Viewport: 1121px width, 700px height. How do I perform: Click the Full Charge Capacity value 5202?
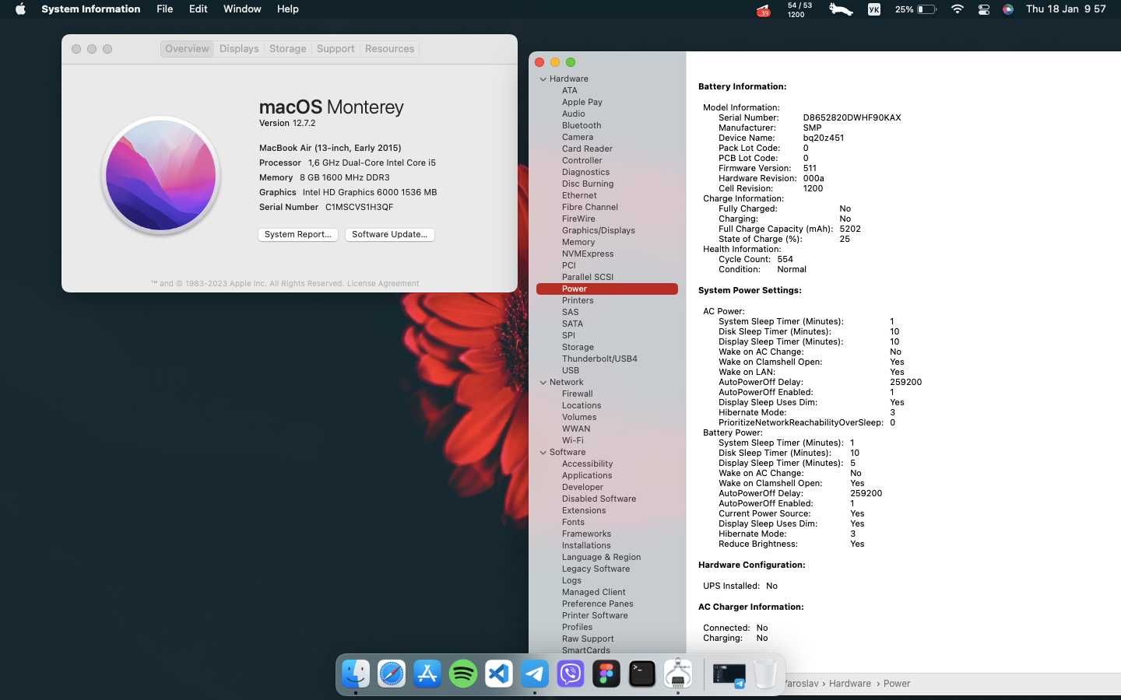(x=850, y=229)
